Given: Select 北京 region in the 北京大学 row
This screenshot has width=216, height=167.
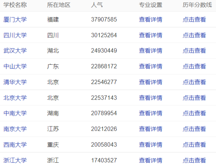Looking at the screenshot, I should coord(53,98).
